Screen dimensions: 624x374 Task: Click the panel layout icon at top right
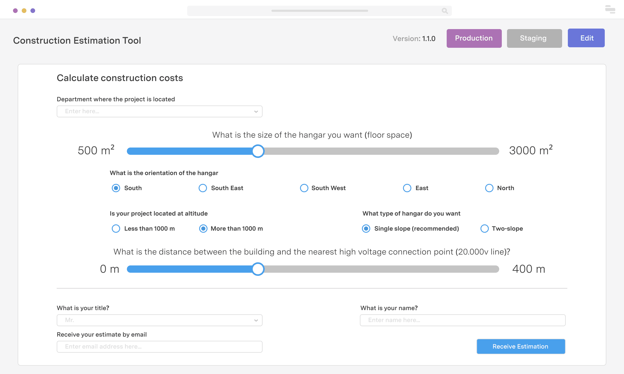coord(610,10)
